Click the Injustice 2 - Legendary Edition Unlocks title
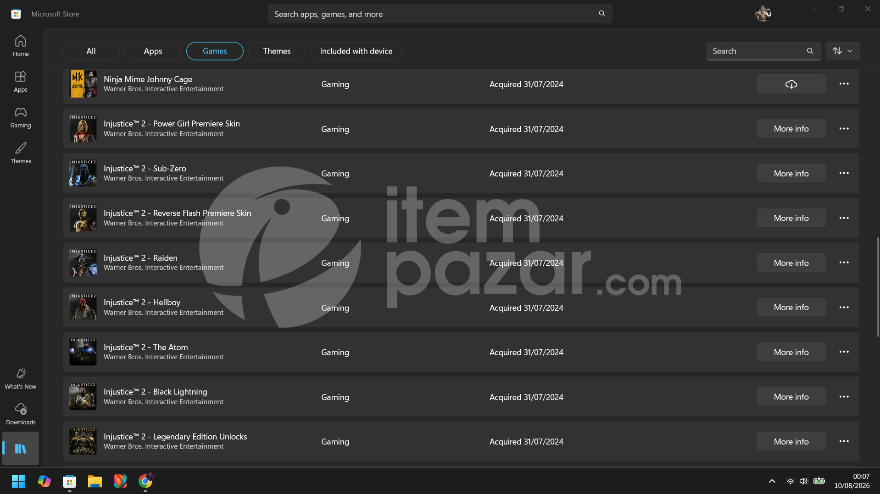880x494 pixels. [175, 437]
